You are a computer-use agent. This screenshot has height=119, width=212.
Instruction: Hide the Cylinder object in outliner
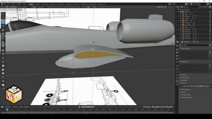(x=210, y=19)
